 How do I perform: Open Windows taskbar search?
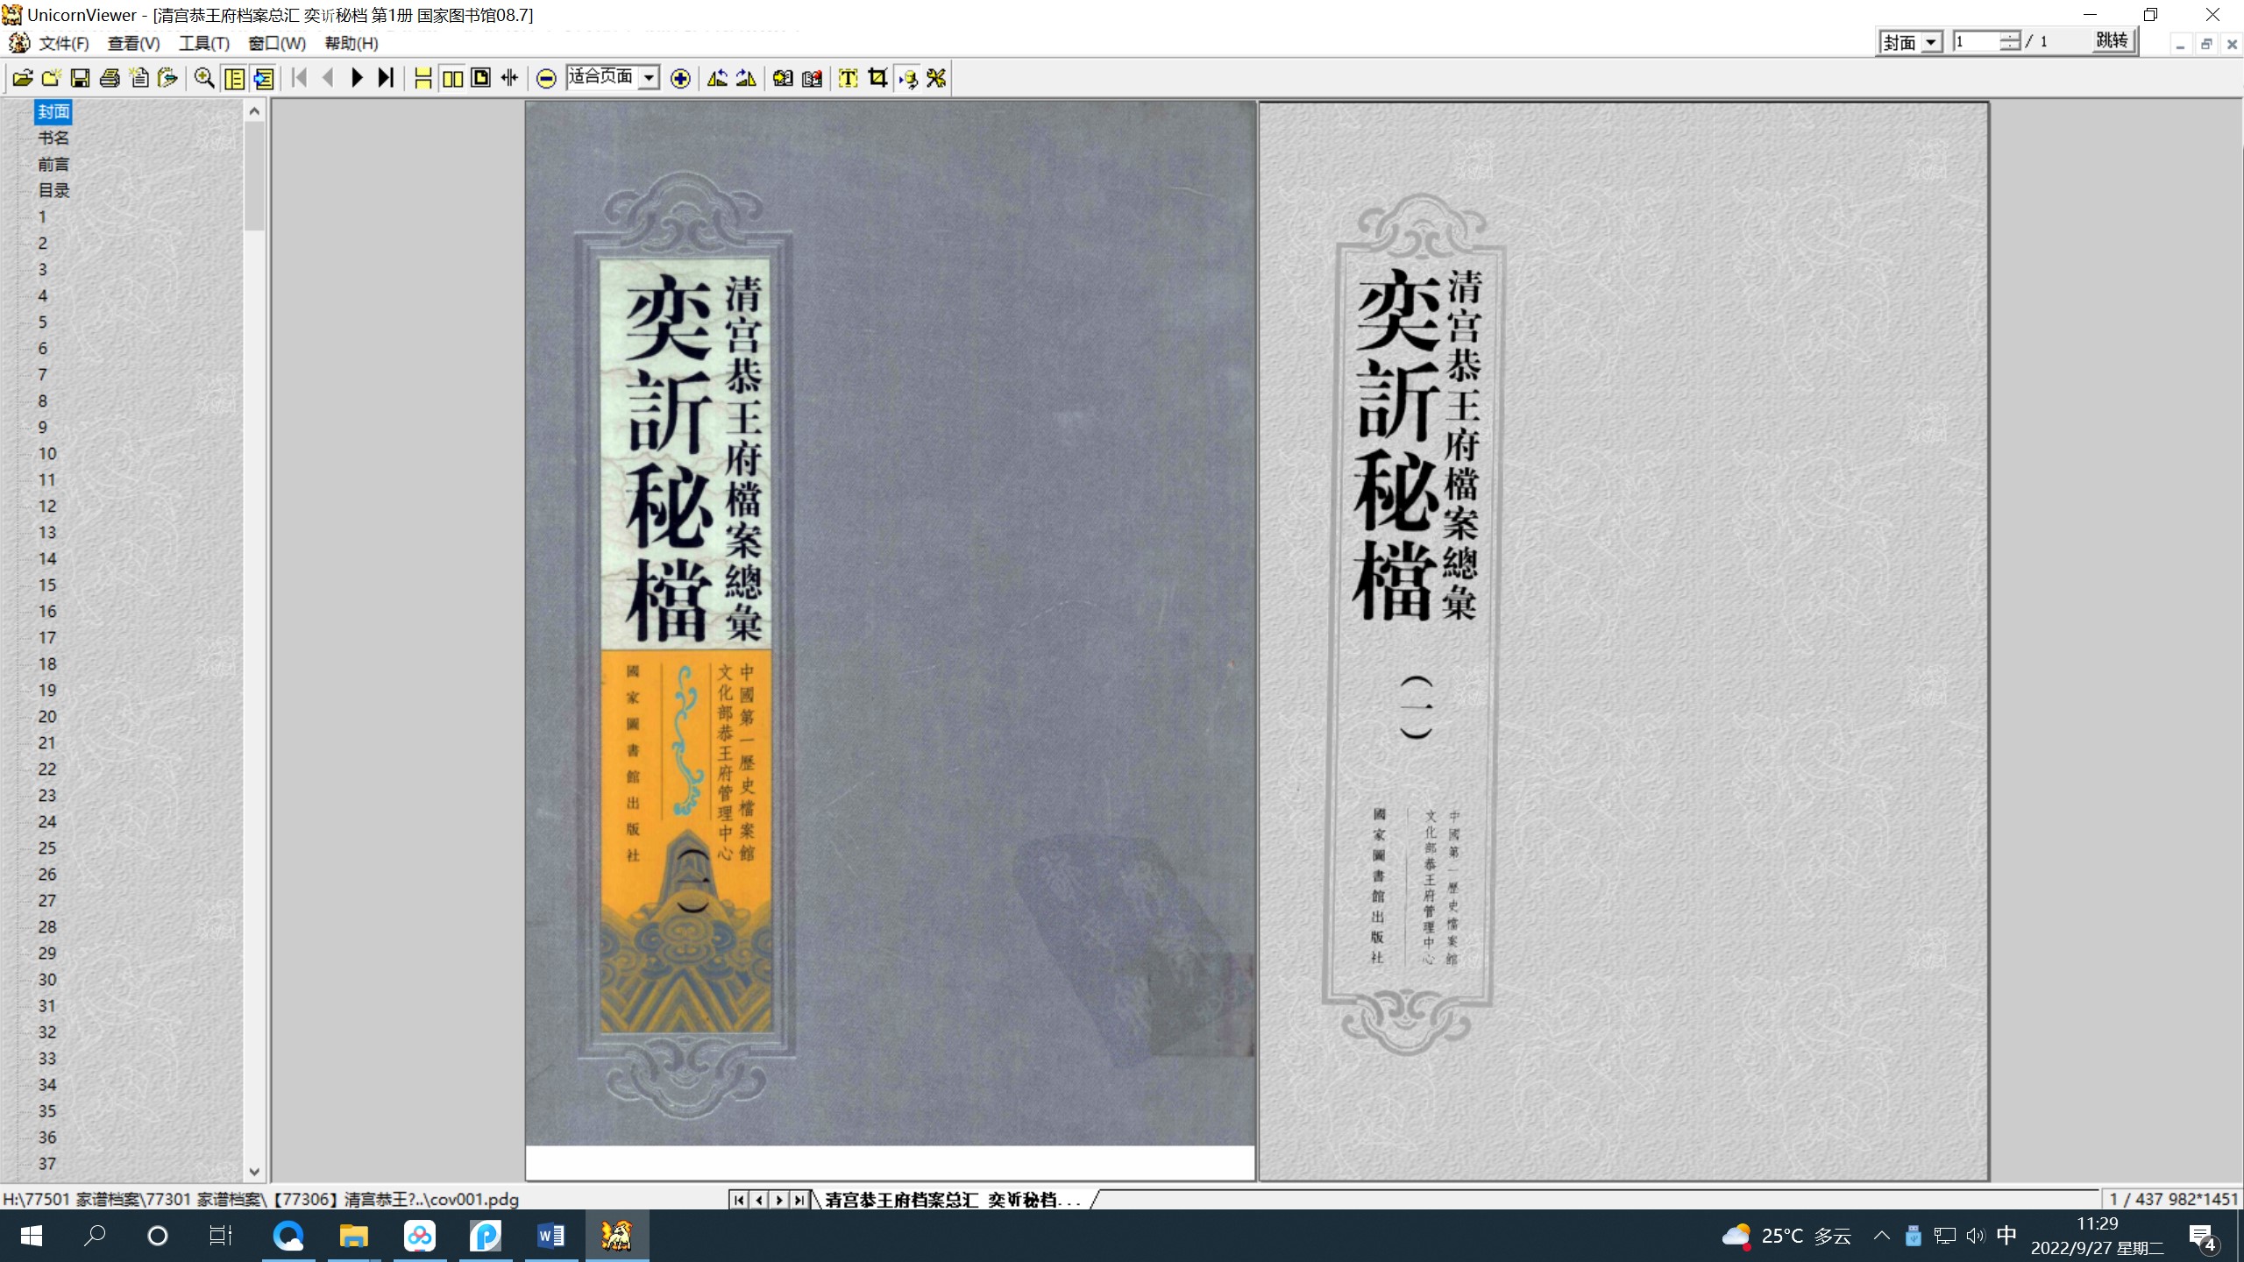pyautogui.click(x=95, y=1236)
